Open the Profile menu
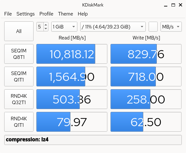186x153 pixels. click(x=46, y=14)
